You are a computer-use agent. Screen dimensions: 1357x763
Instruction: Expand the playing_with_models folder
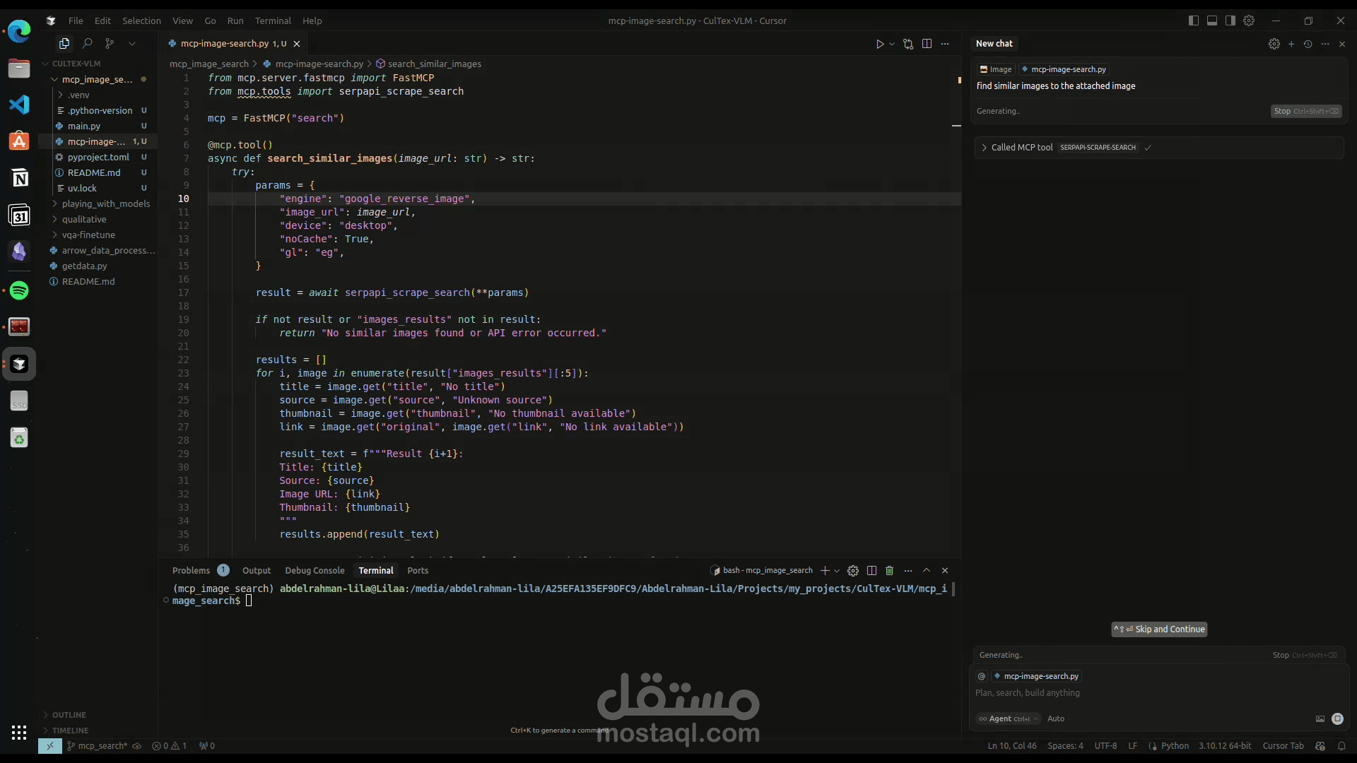pos(105,203)
